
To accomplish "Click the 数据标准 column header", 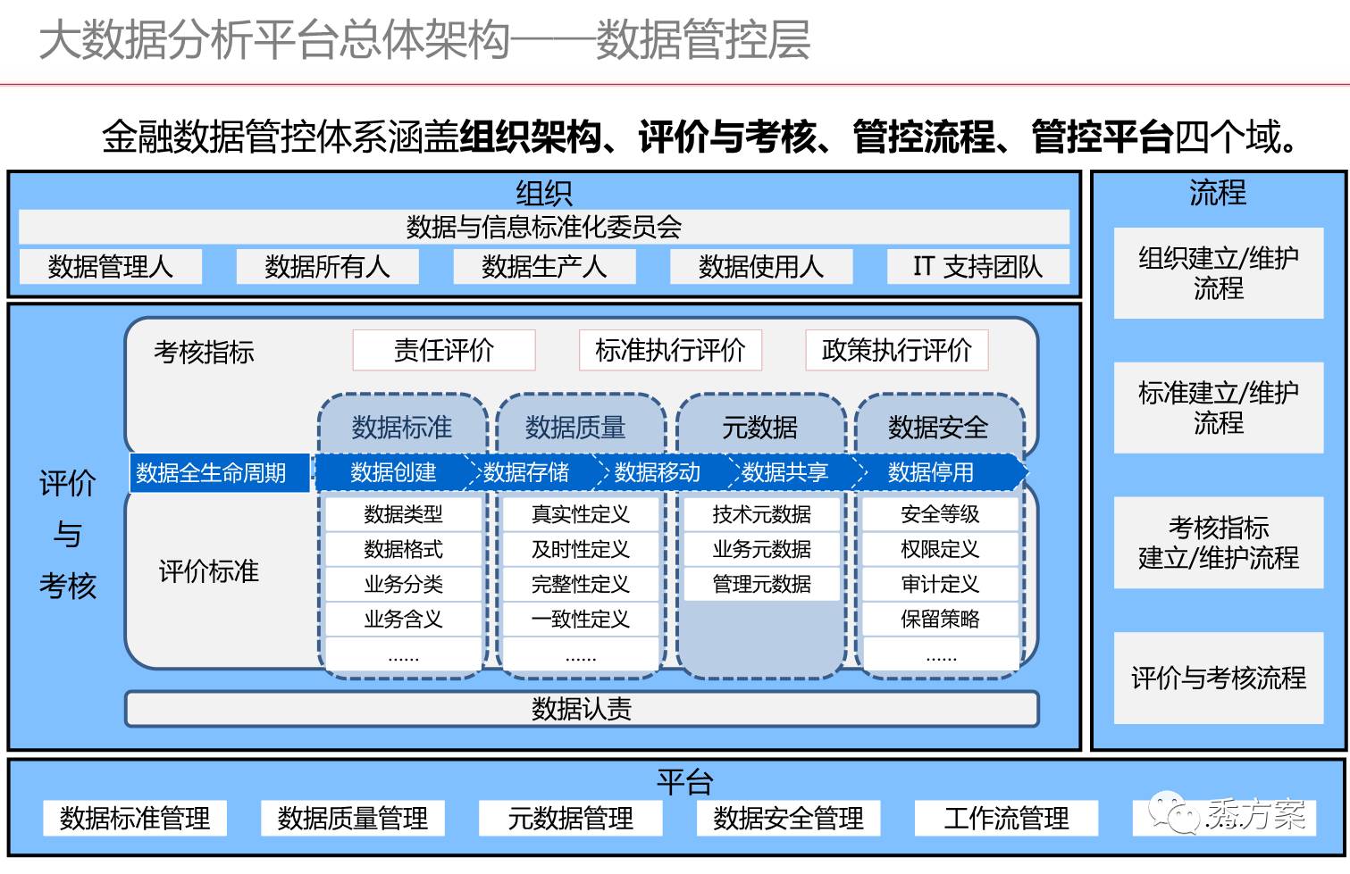I will pos(402,428).
